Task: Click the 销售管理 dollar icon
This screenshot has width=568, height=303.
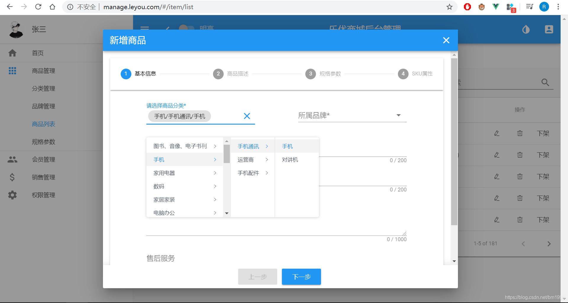Action: point(12,177)
